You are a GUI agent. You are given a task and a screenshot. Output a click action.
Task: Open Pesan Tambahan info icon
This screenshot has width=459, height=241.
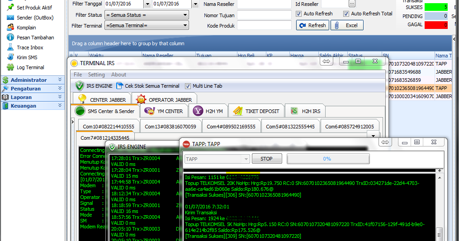click(x=10, y=37)
